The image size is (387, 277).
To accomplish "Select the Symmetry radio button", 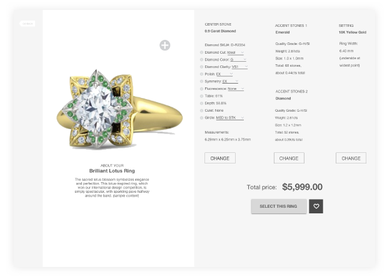I will pos(201,81).
